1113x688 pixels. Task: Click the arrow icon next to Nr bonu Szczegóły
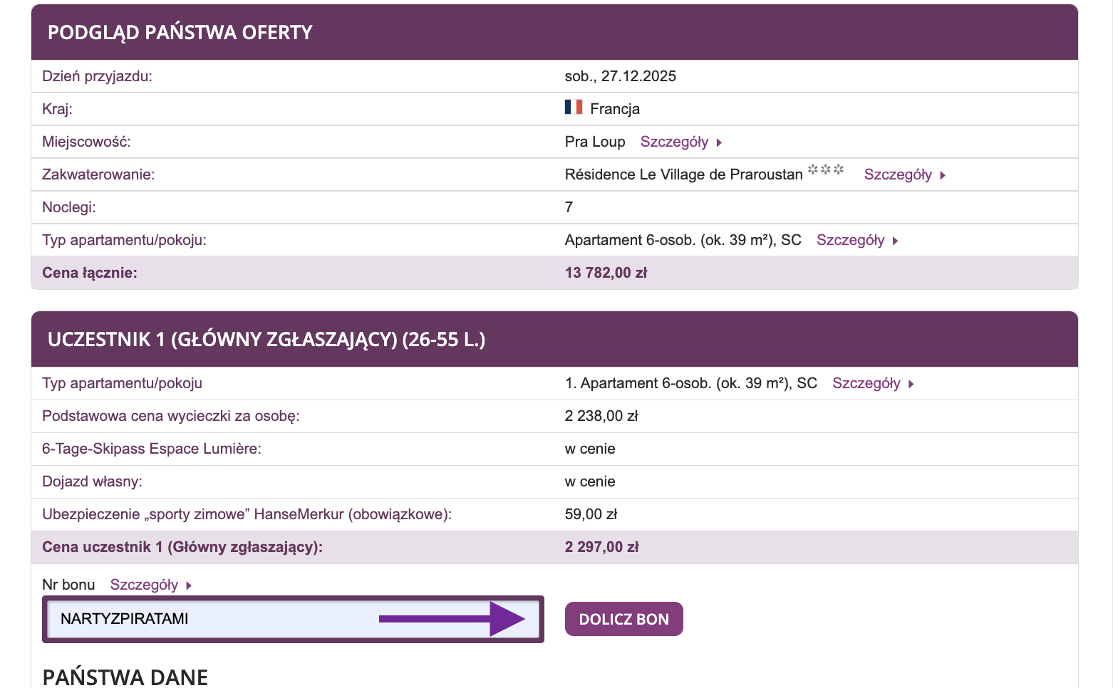click(x=189, y=585)
